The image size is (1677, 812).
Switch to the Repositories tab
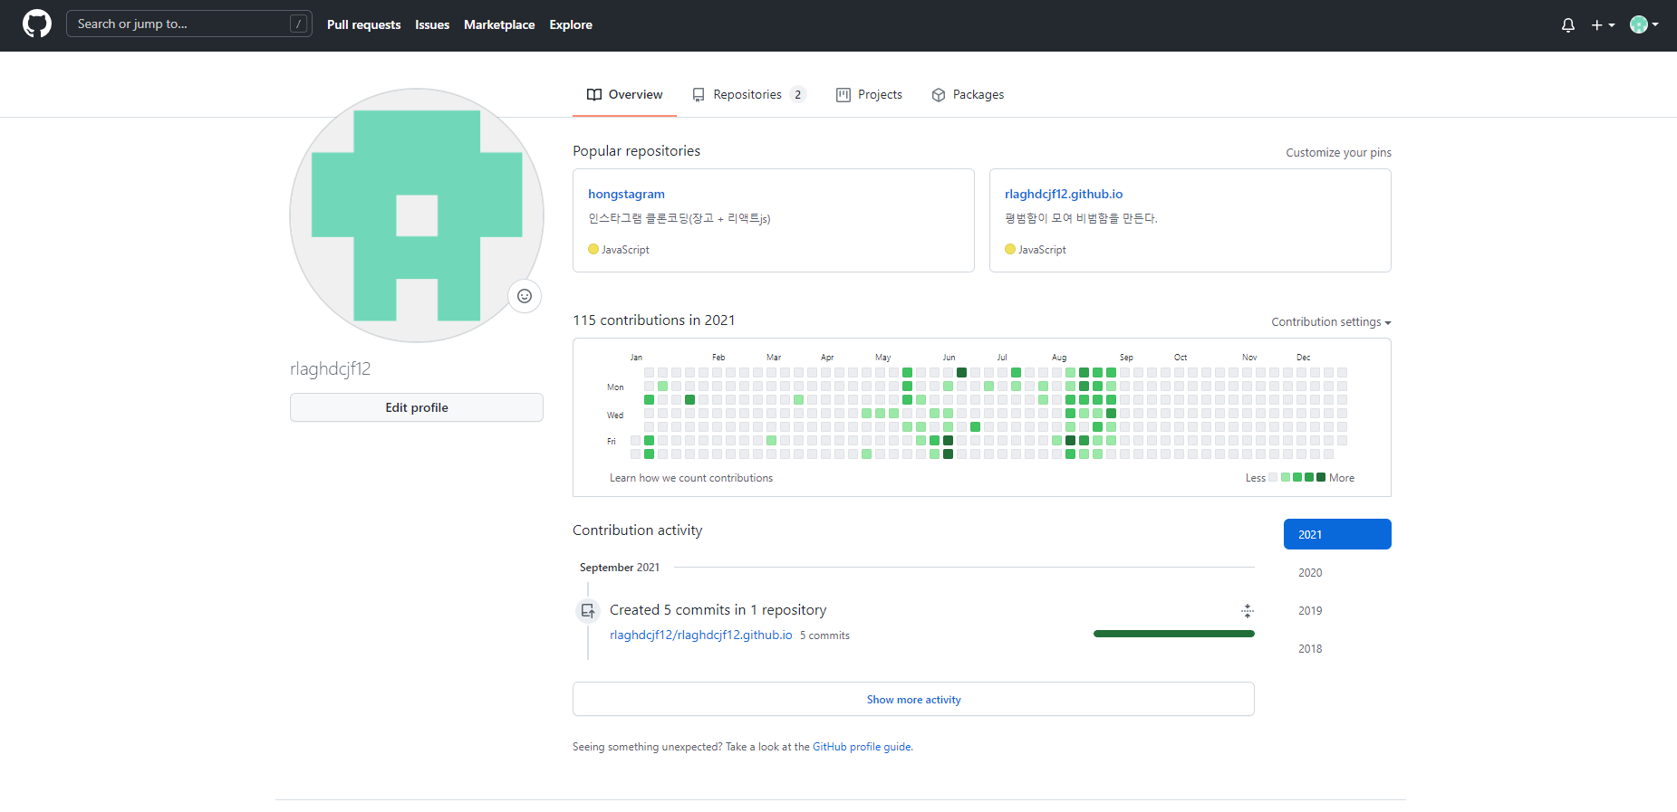pos(748,94)
